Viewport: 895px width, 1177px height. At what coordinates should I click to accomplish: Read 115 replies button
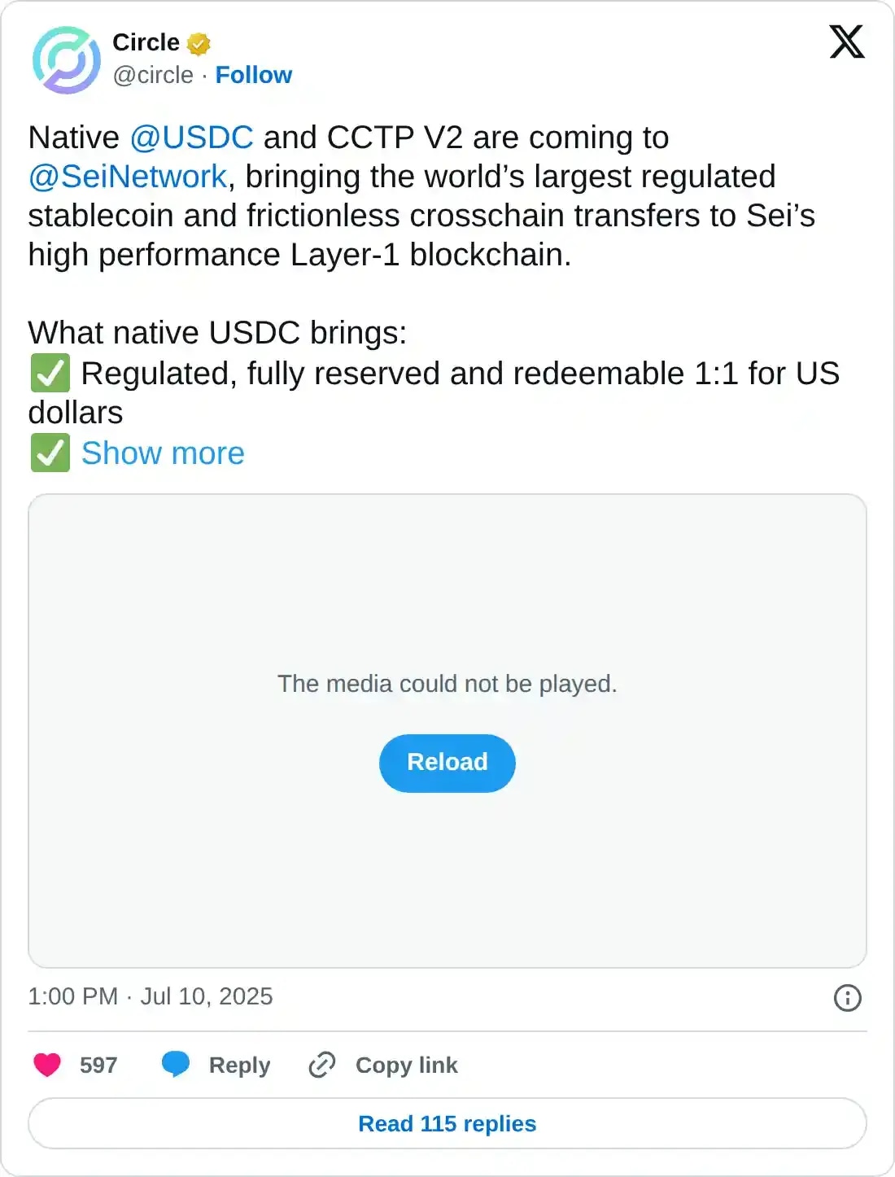pos(447,1123)
